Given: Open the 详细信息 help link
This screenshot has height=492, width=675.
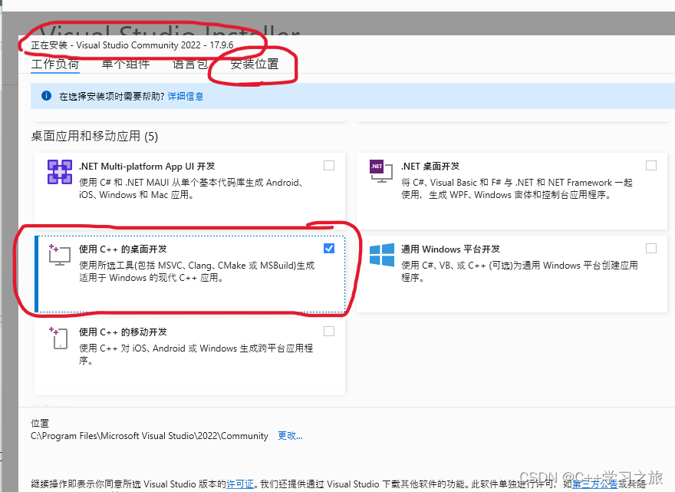Looking at the screenshot, I should point(186,96).
